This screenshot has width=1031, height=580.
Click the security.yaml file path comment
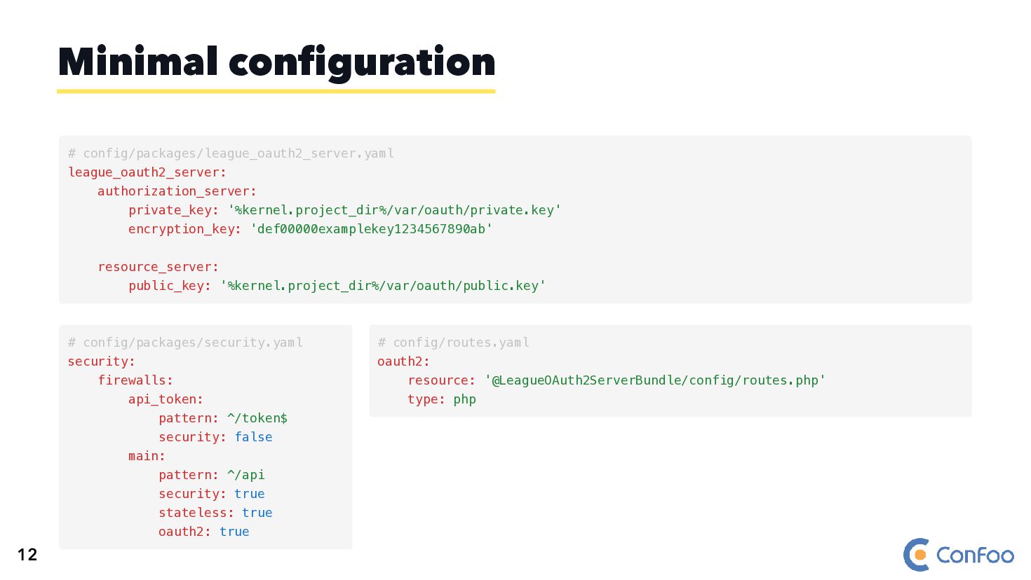point(185,343)
